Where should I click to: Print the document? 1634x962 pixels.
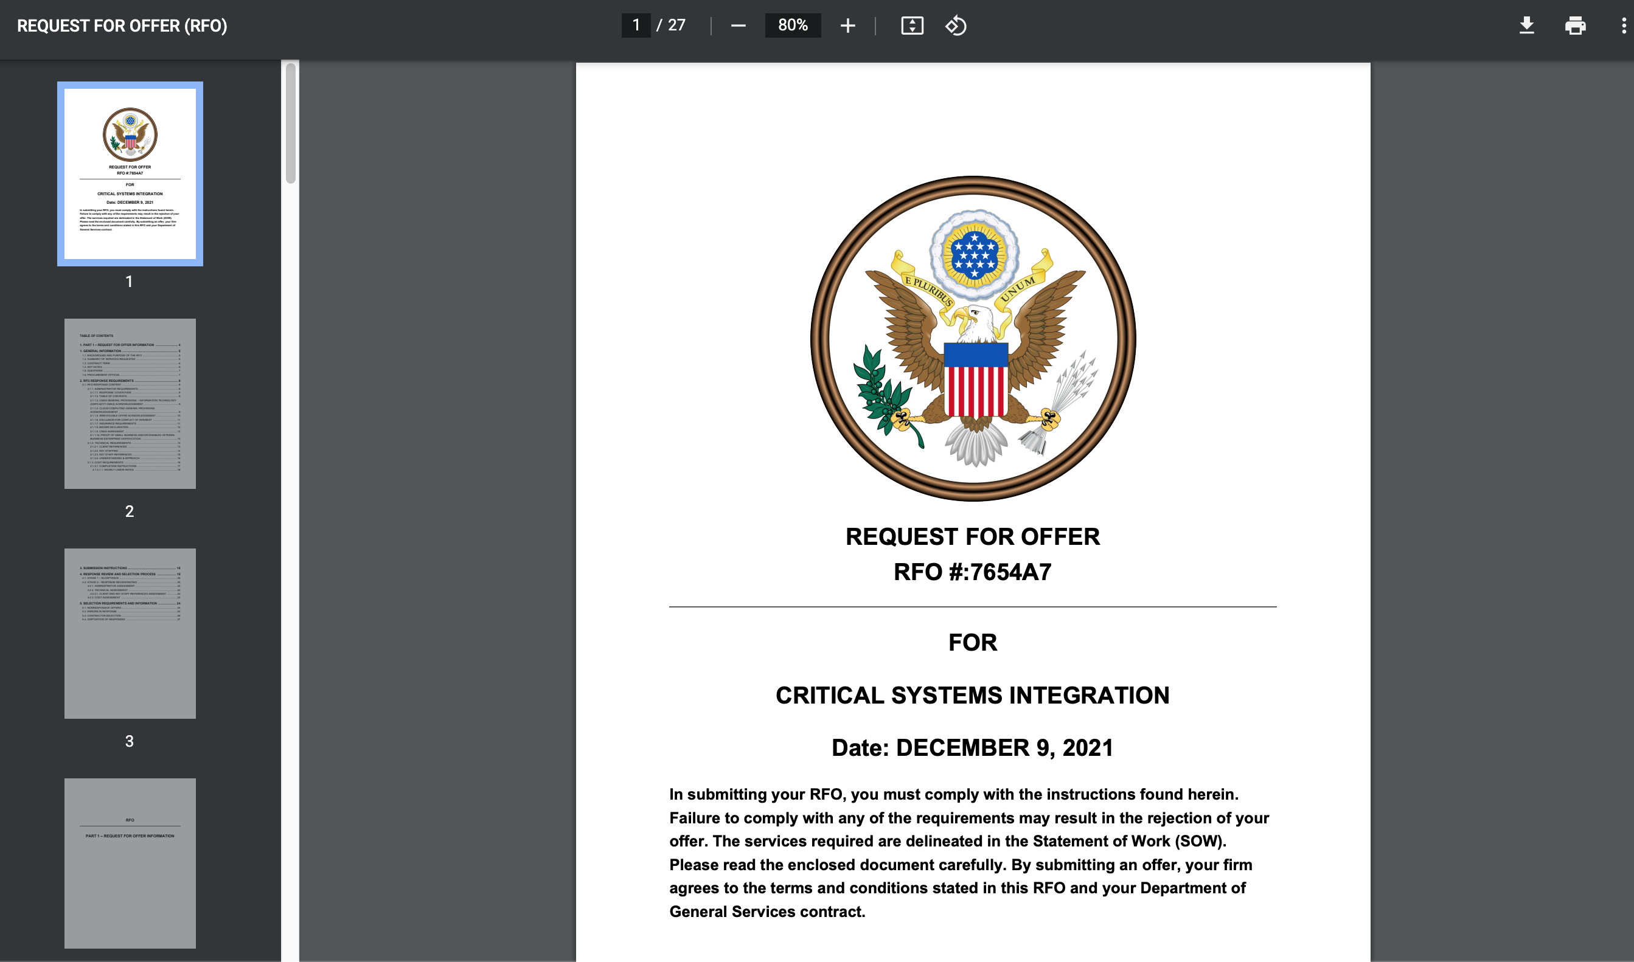tap(1575, 26)
